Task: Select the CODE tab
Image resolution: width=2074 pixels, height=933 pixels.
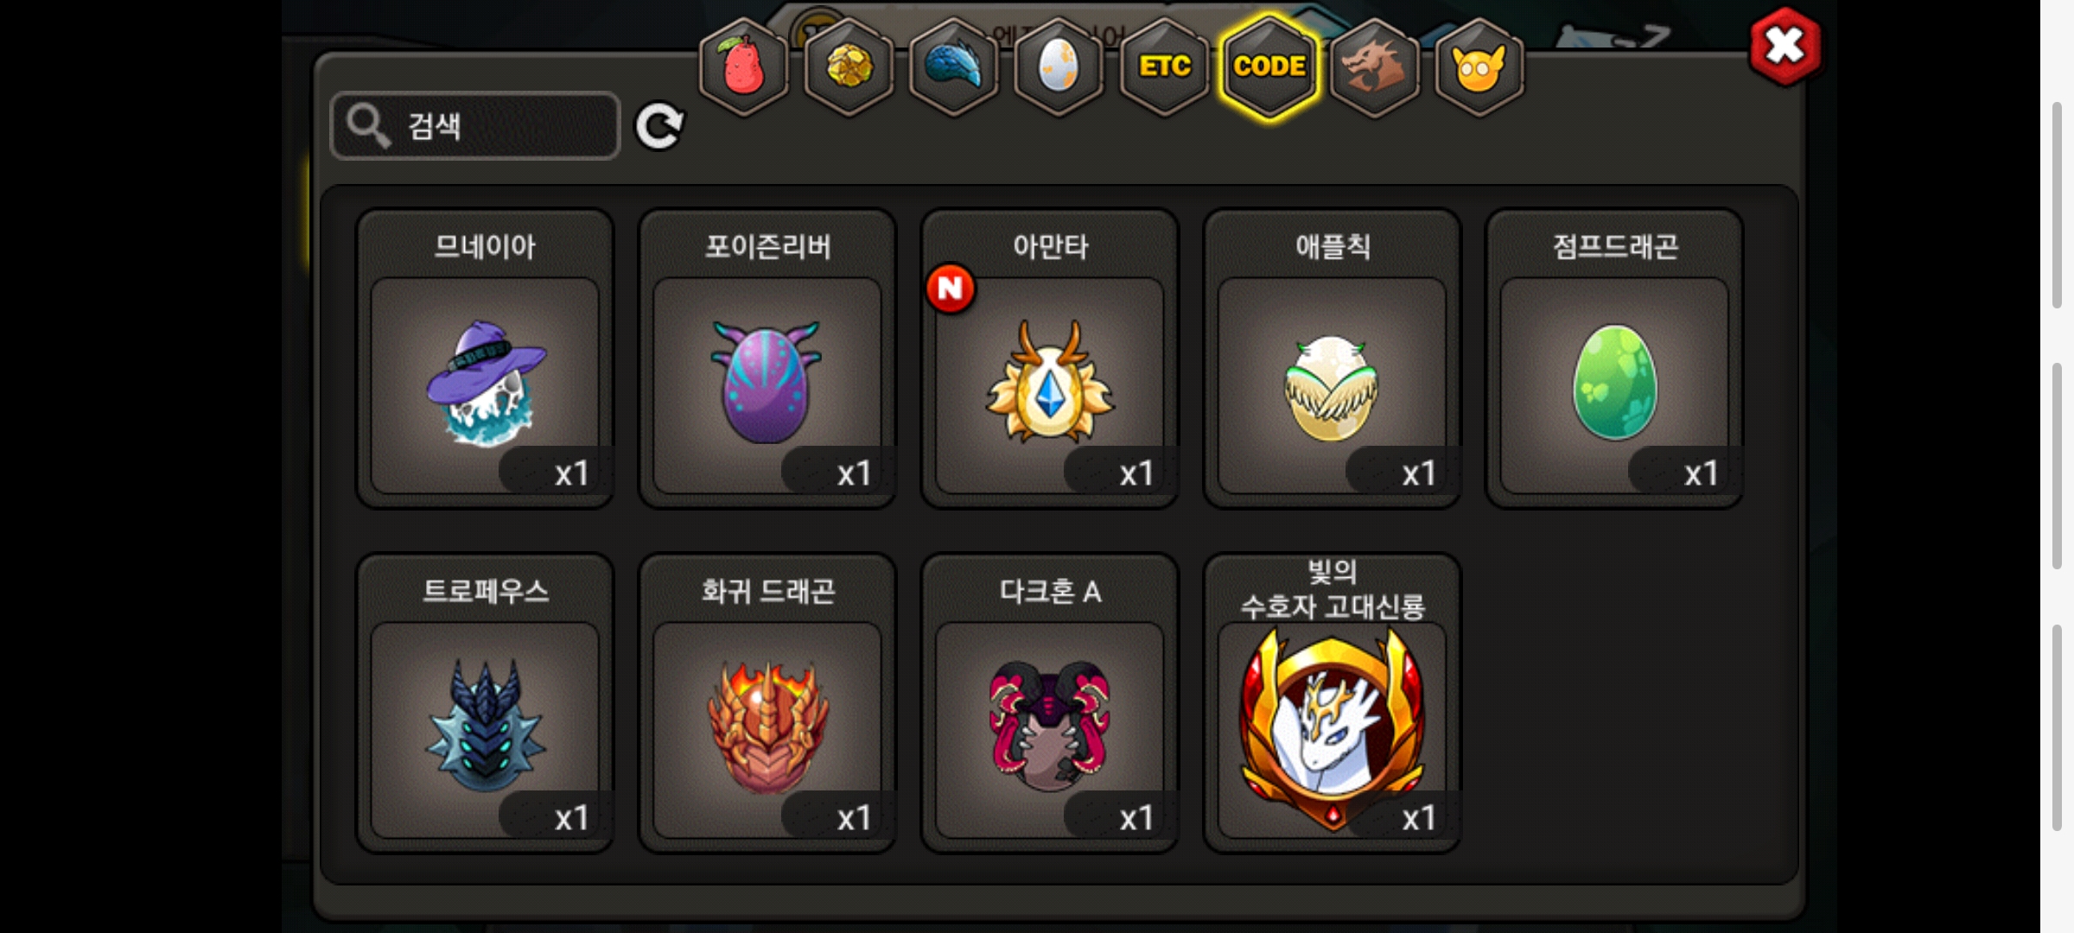Action: pyautogui.click(x=1269, y=67)
